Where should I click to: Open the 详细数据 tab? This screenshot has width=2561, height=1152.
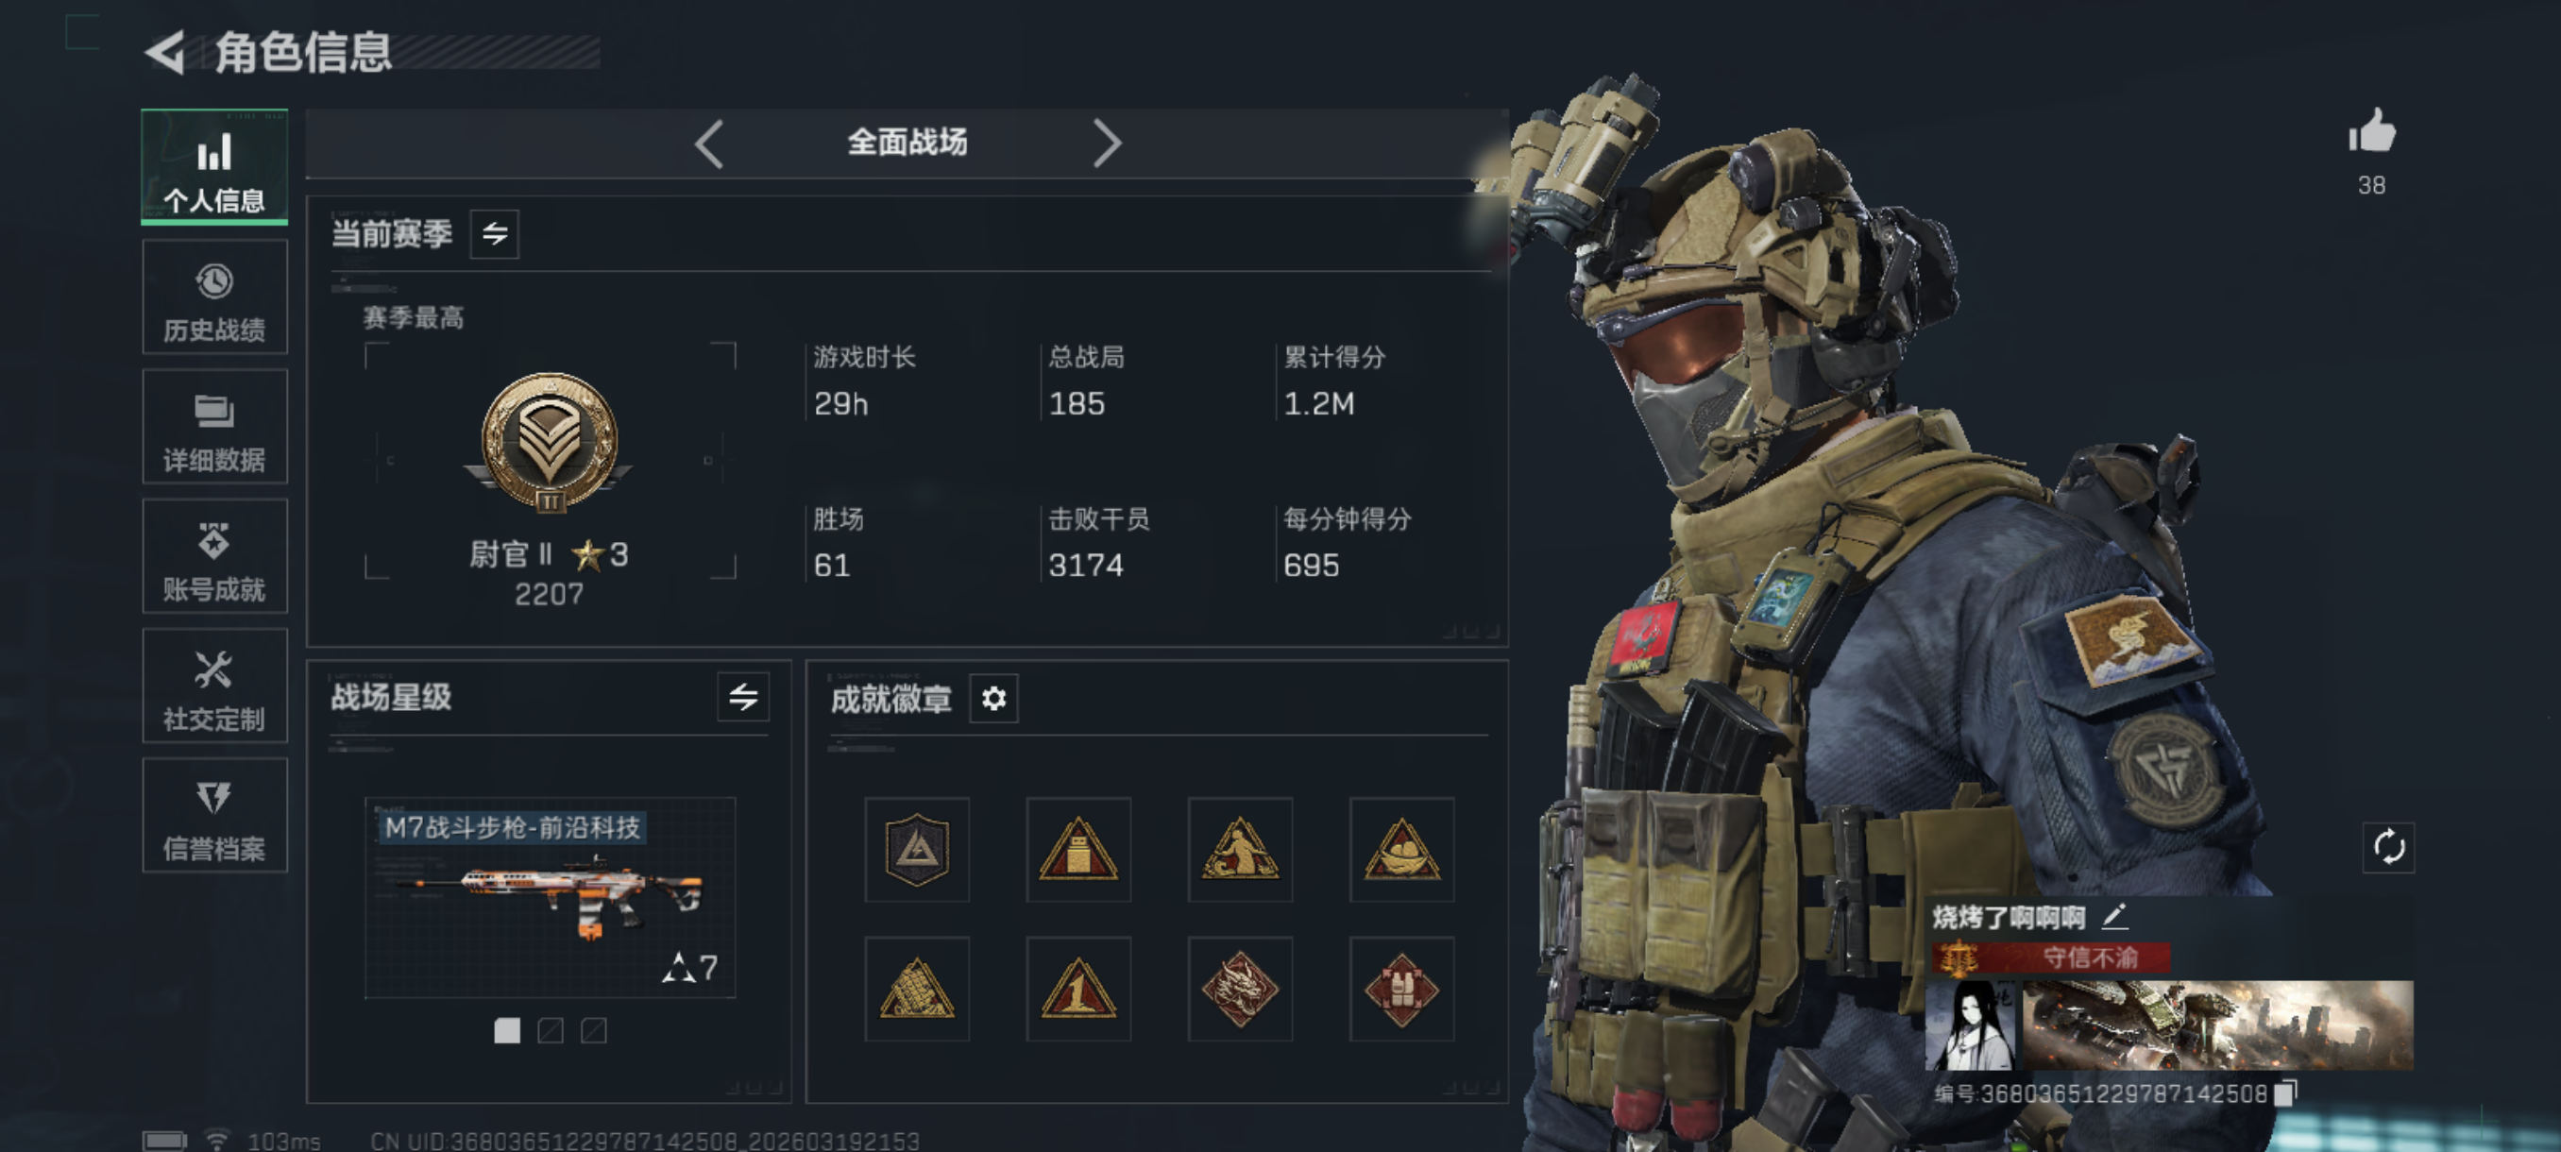click(x=214, y=427)
